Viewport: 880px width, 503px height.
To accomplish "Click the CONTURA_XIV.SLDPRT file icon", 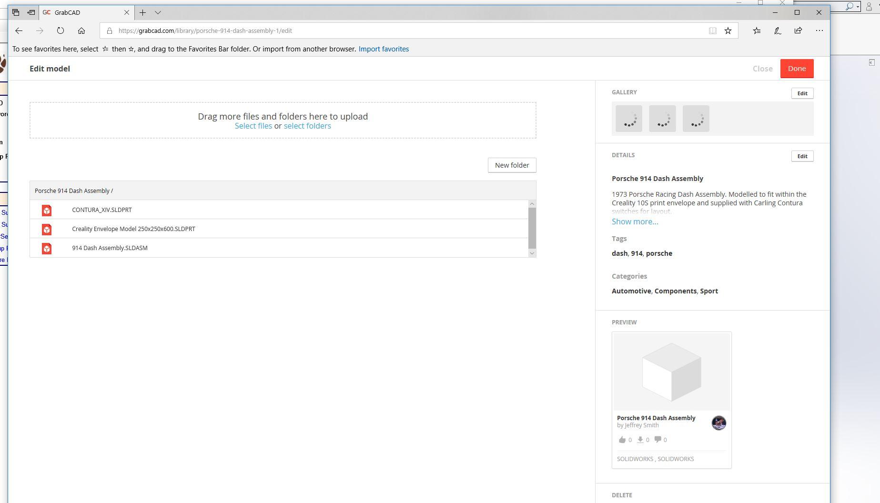I will click(47, 210).
